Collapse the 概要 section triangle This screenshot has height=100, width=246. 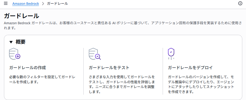pyautogui.click(x=11, y=42)
